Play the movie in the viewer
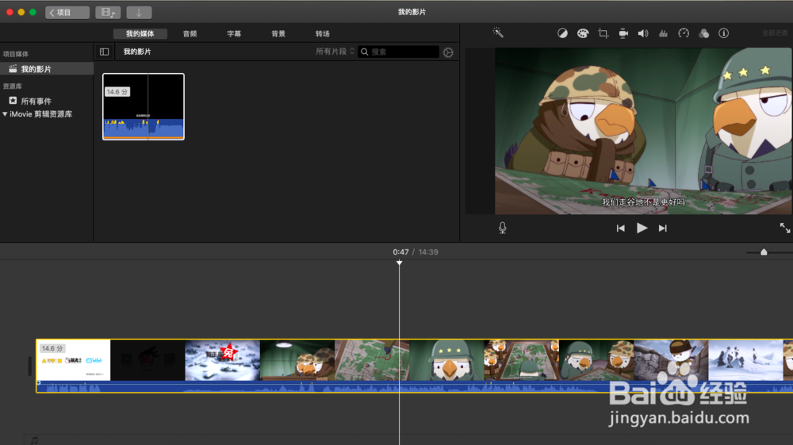The height and width of the screenshot is (445, 793). pos(642,228)
